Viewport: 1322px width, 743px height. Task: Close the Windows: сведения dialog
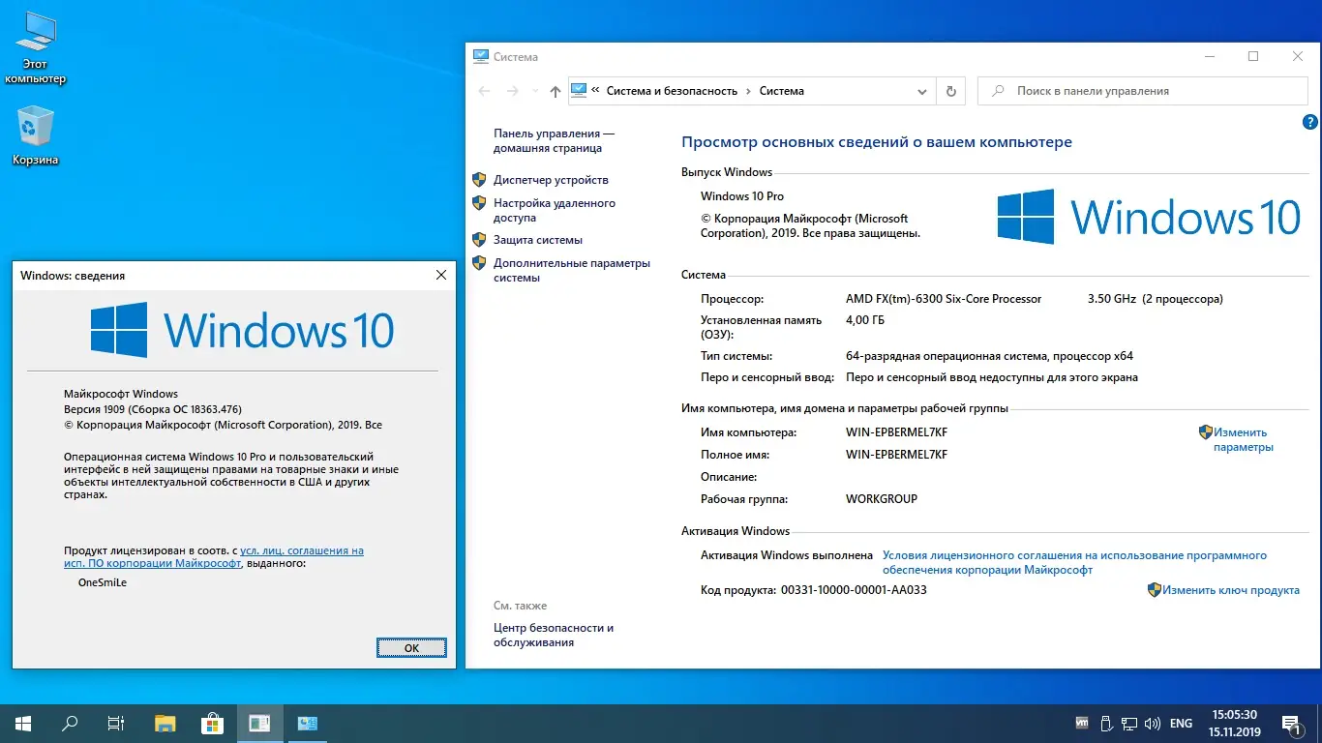[441, 276]
